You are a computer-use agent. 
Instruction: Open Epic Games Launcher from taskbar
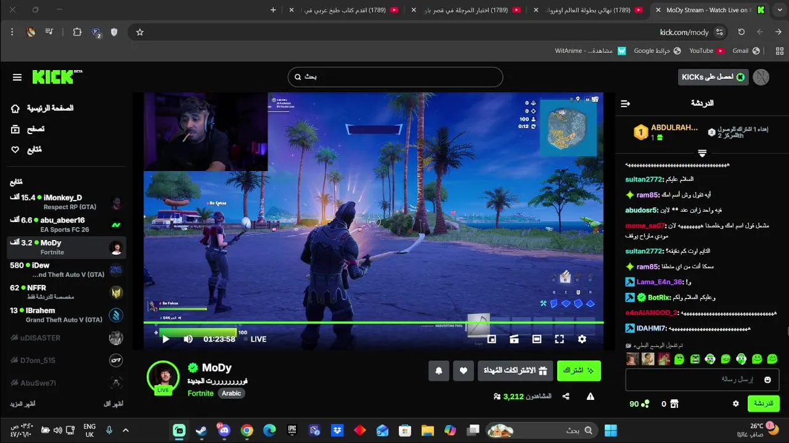pos(292,430)
